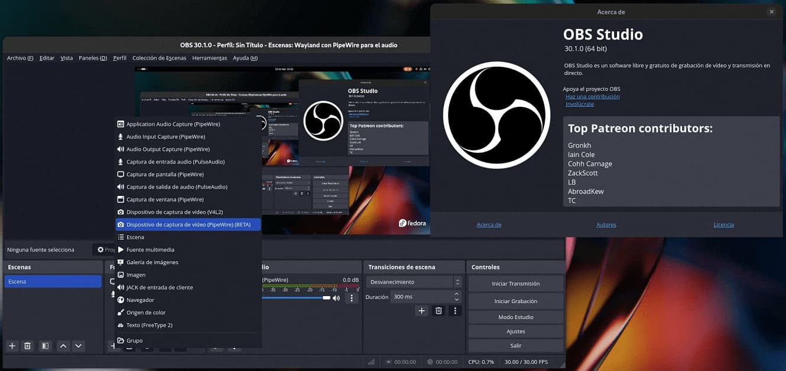
Task: Enable Modo Estudio
Action: point(516,317)
